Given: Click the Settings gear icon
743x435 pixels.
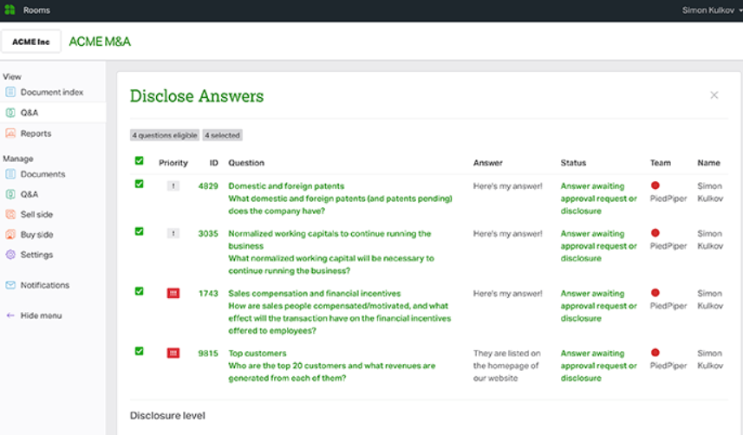Looking at the screenshot, I should (10, 255).
